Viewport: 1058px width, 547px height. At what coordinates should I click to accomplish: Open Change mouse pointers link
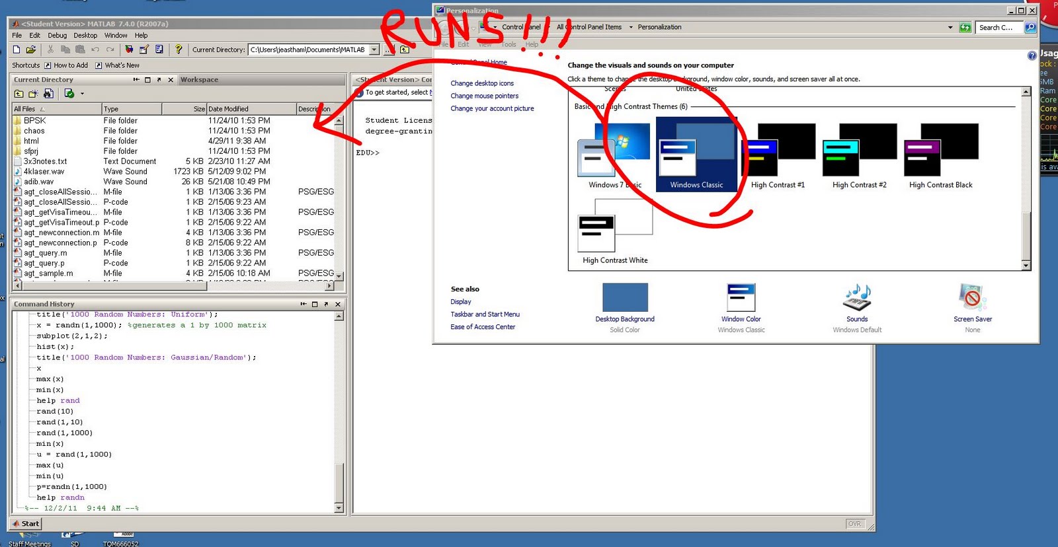click(485, 96)
